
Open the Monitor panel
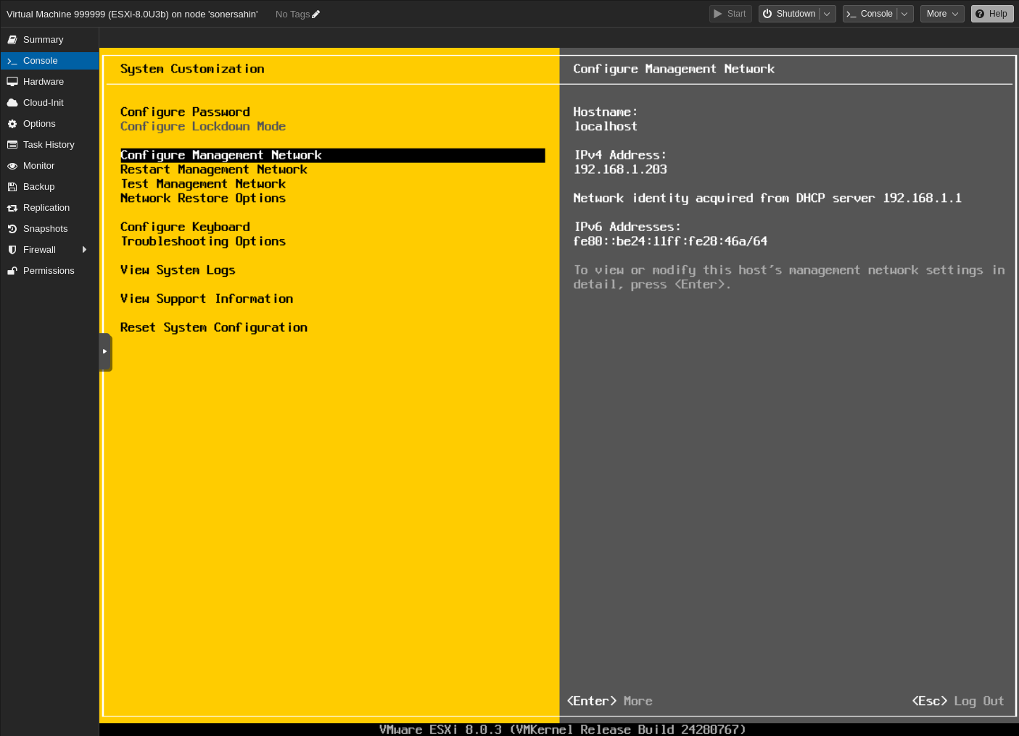point(38,165)
